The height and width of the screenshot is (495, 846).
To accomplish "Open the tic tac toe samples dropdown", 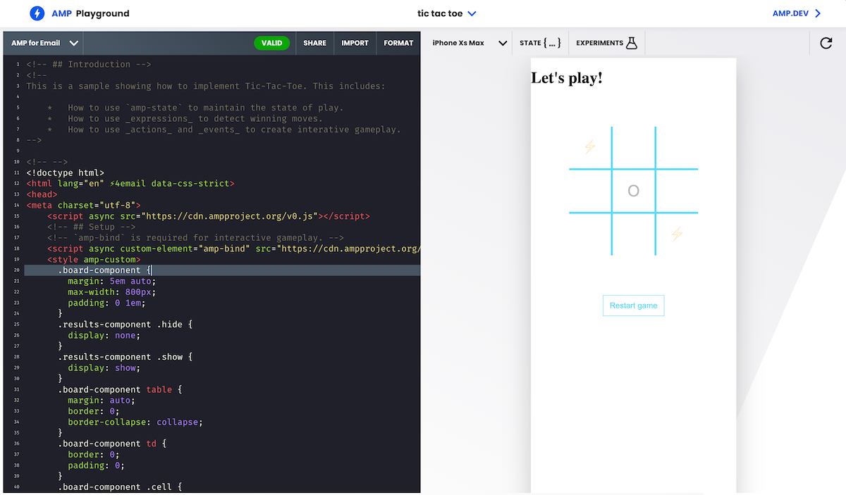I will coord(441,13).
